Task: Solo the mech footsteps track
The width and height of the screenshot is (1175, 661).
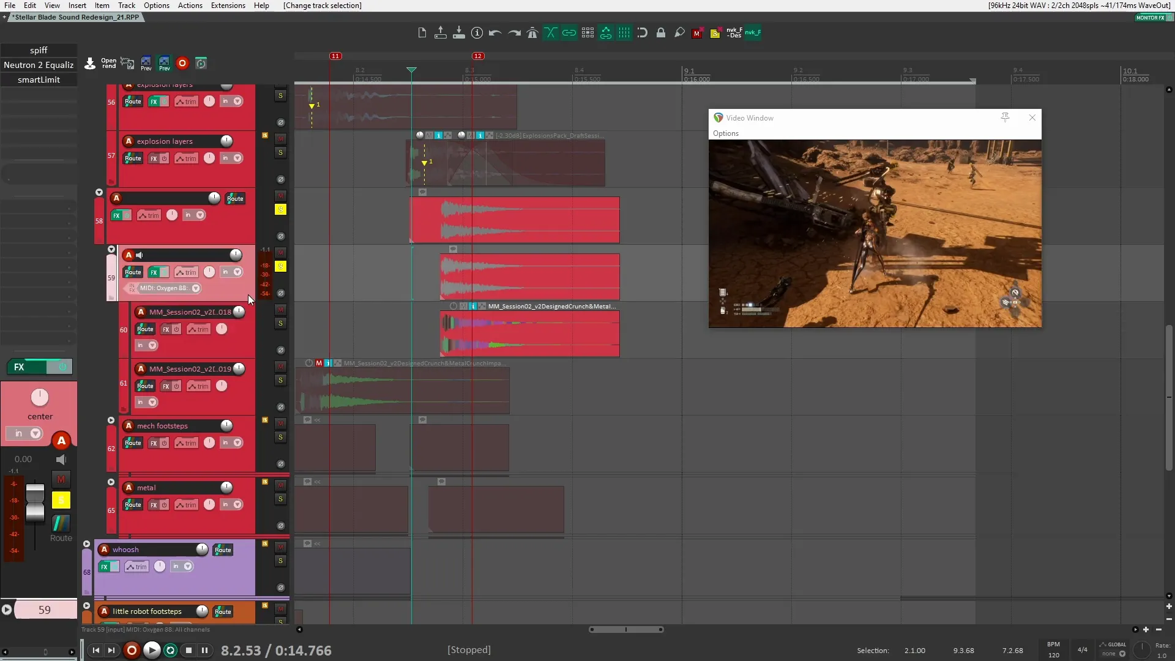Action: click(280, 437)
